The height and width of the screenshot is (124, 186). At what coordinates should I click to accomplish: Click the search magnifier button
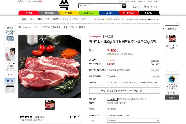click(124, 6)
